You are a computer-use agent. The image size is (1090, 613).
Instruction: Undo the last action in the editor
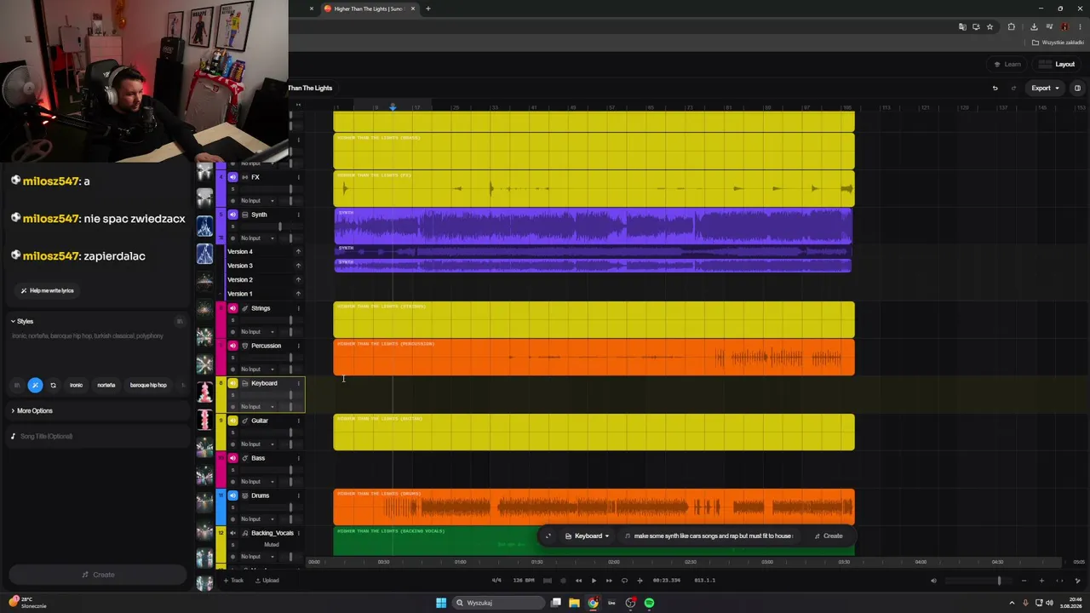pyautogui.click(x=995, y=88)
